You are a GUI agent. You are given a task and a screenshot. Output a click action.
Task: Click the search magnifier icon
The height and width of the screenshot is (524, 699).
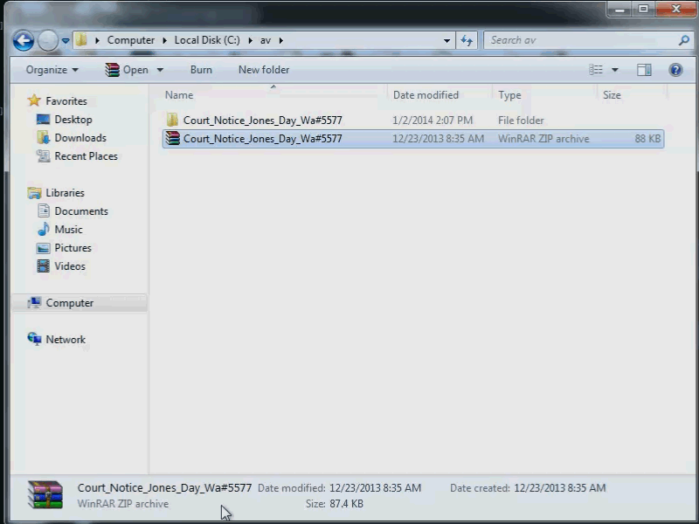[684, 40]
